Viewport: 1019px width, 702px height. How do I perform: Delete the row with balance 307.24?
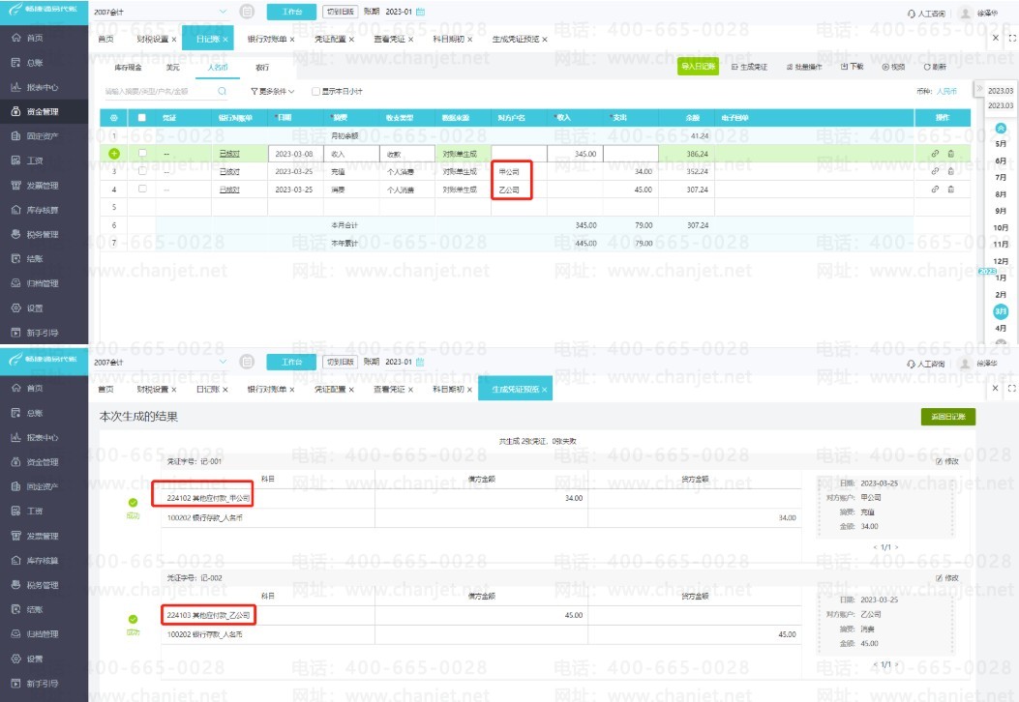[x=950, y=190]
